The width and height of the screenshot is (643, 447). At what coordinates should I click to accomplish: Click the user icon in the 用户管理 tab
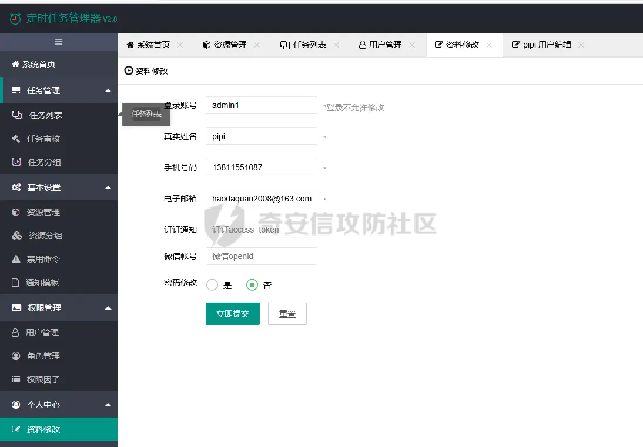tap(363, 45)
